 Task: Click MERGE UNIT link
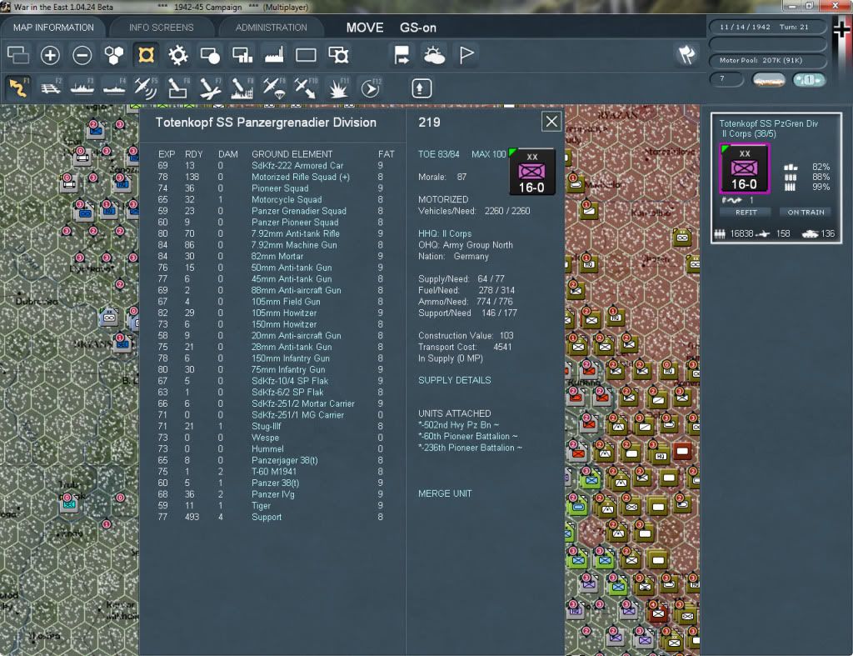click(445, 493)
